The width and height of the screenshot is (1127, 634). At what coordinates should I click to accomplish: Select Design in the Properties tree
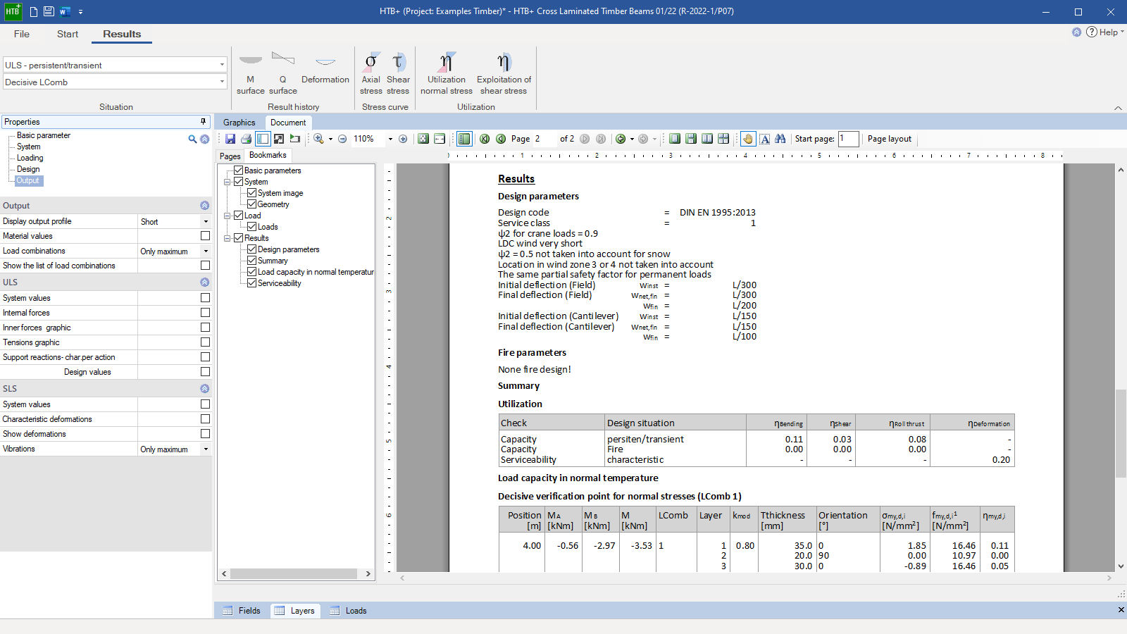pos(28,169)
